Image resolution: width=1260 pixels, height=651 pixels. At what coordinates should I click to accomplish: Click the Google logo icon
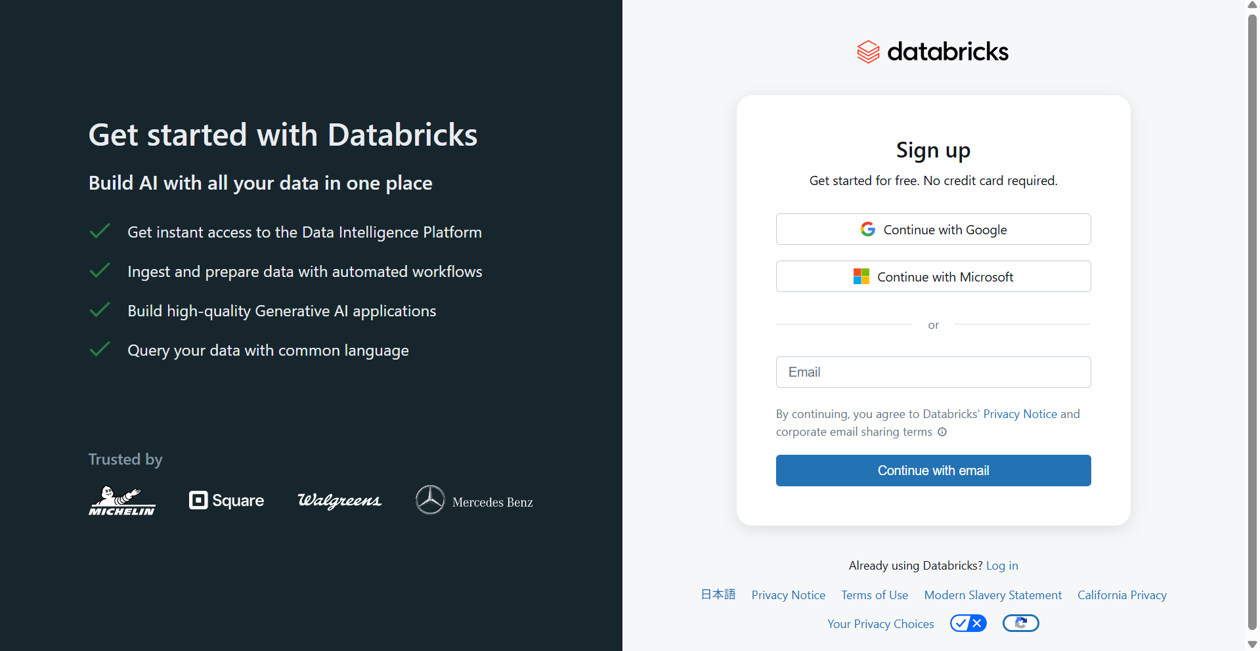click(867, 229)
